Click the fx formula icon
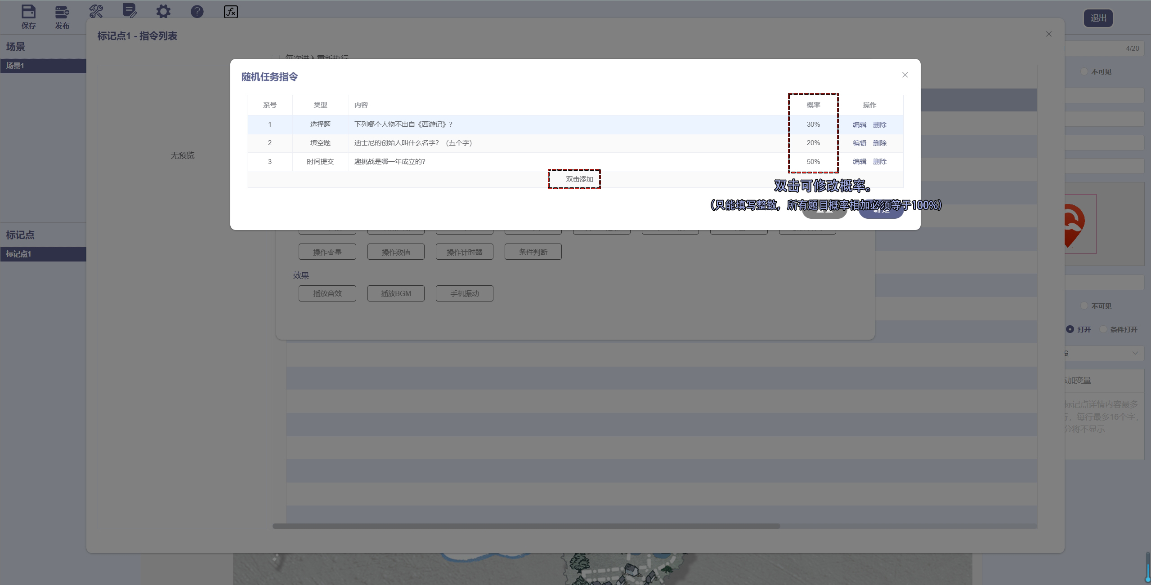The height and width of the screenshot is (585, 1151). 231,12
